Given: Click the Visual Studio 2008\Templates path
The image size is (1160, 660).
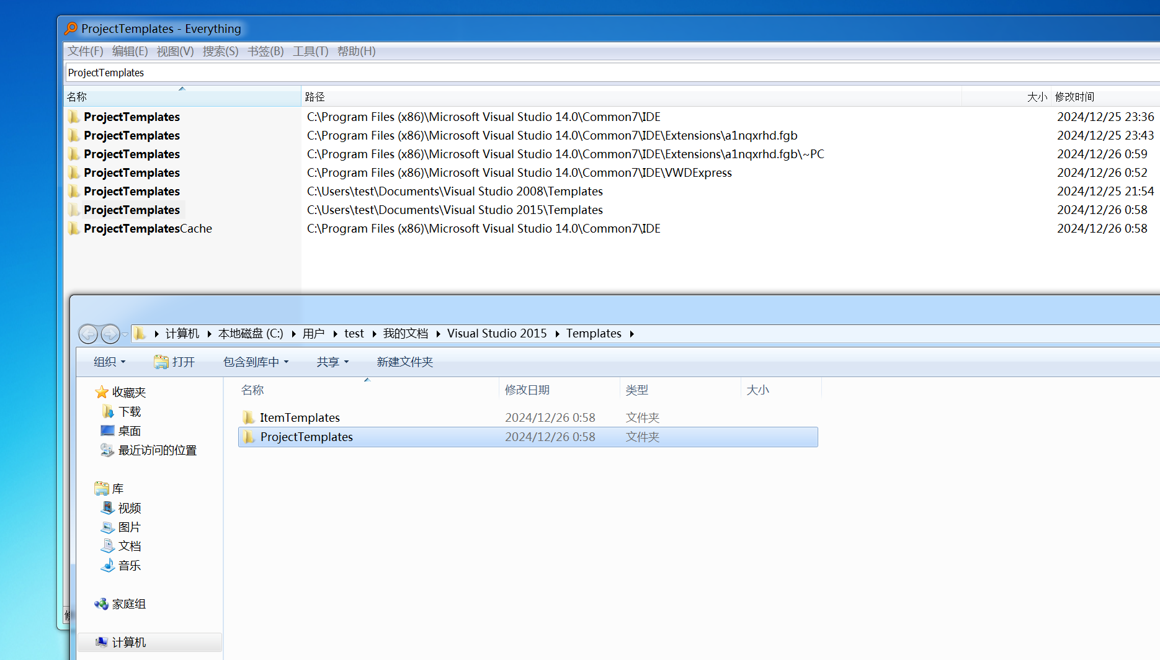Looking at the screenshot, I should point(455,191).
